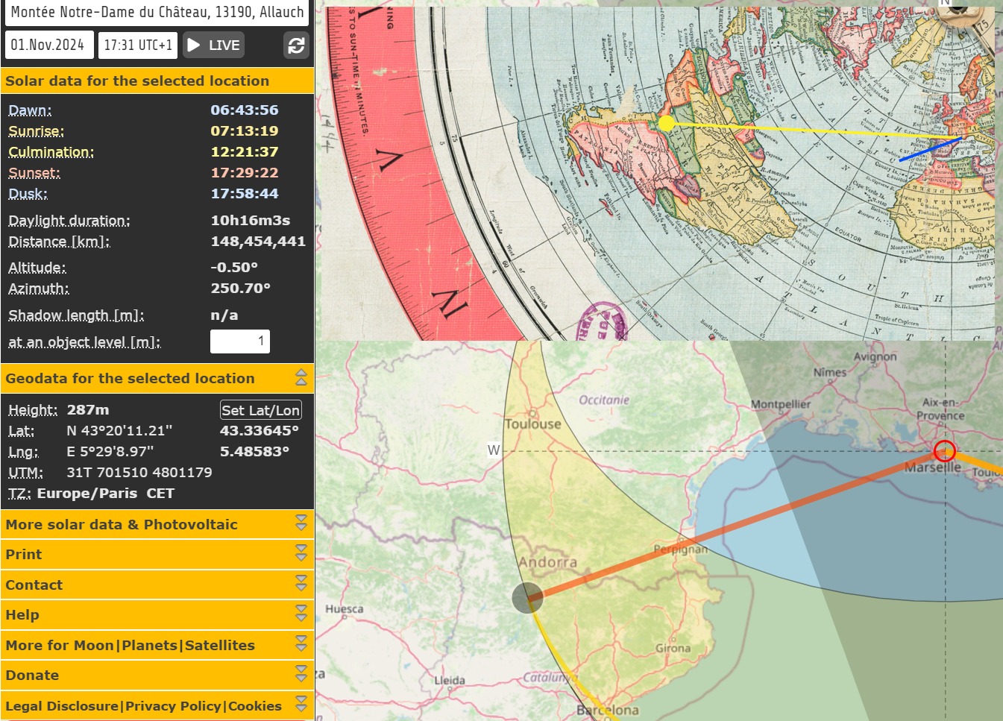Click sunrise time 07:13:19
The image size is (1003, 721).
tap(244, 131)
